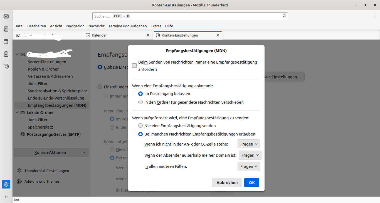
Task: Open the Address Book space icon
Action: pyautogui.click(x=6, y=29)
